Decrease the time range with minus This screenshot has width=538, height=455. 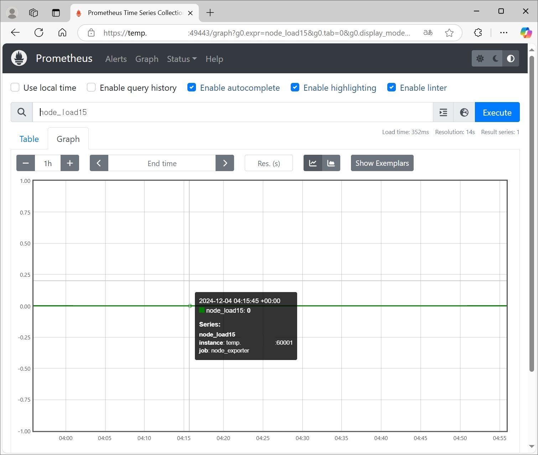[26, 163]
